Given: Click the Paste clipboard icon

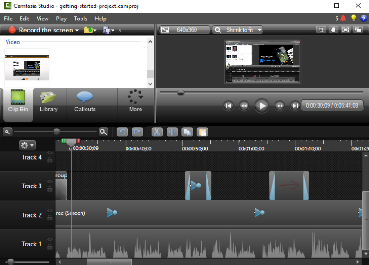Looking at the screenshot, I should tap(202, 132).
